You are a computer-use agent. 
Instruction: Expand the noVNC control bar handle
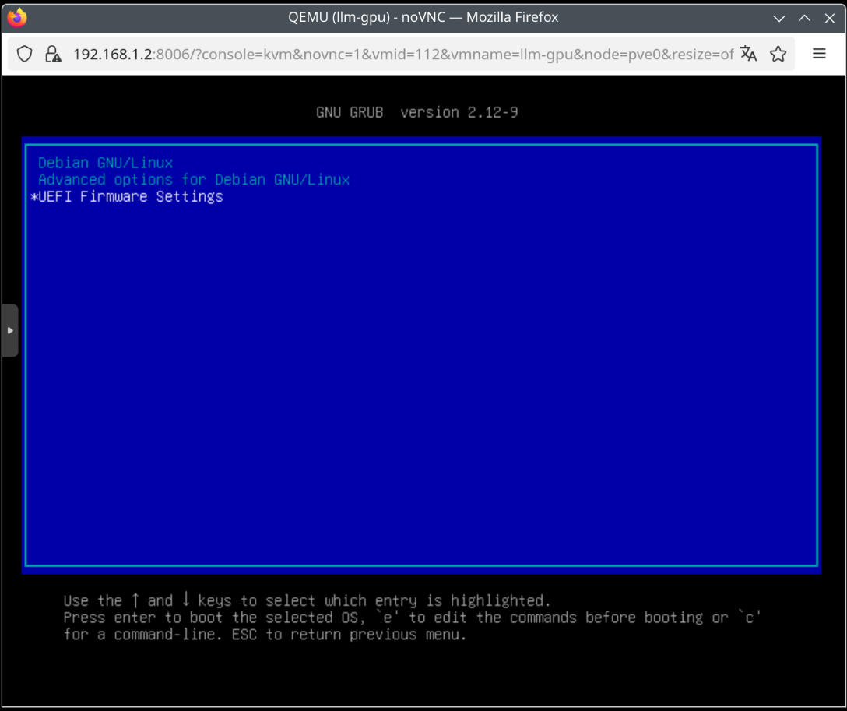point(9,330)
